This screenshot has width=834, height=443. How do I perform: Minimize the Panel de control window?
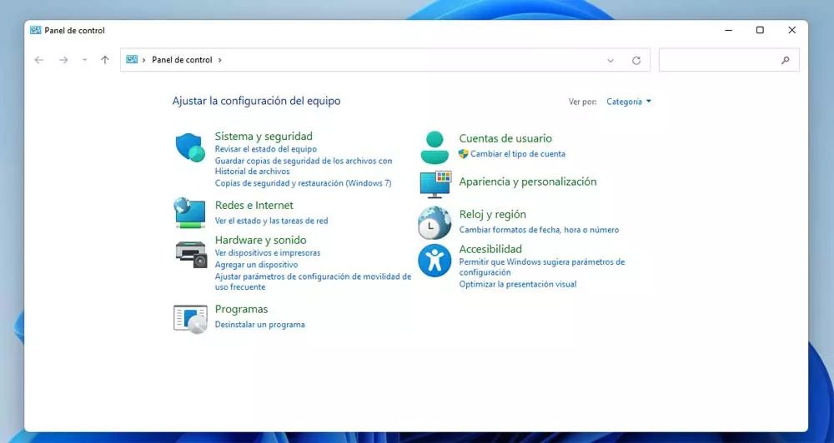729,30
